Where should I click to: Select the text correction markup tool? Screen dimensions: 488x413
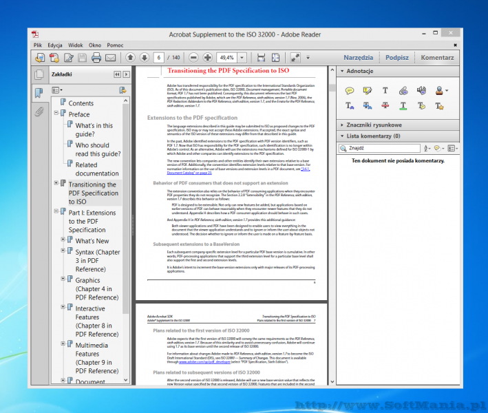click(x=439, y=106)
